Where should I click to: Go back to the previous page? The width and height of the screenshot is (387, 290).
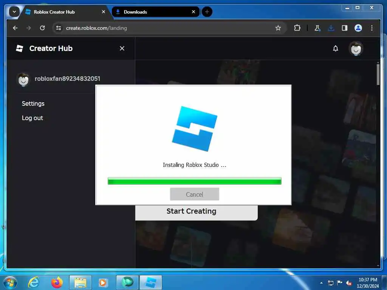(15, 28)
